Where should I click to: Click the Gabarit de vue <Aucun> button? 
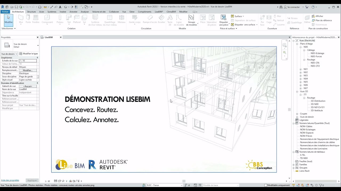click(28, 86)
